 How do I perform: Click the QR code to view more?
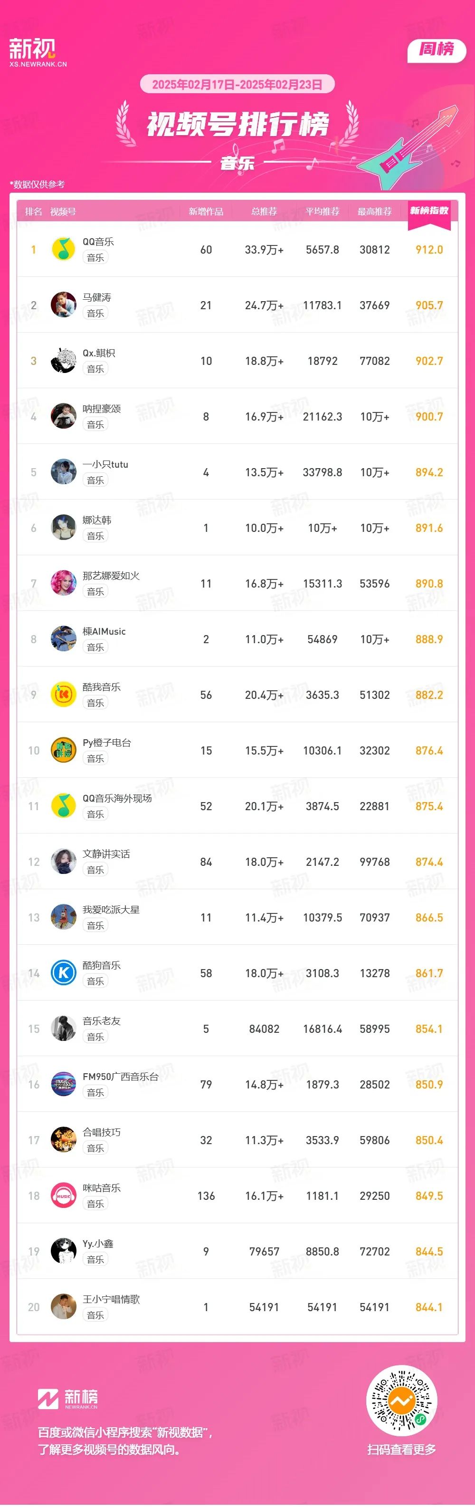[401, 1402]
